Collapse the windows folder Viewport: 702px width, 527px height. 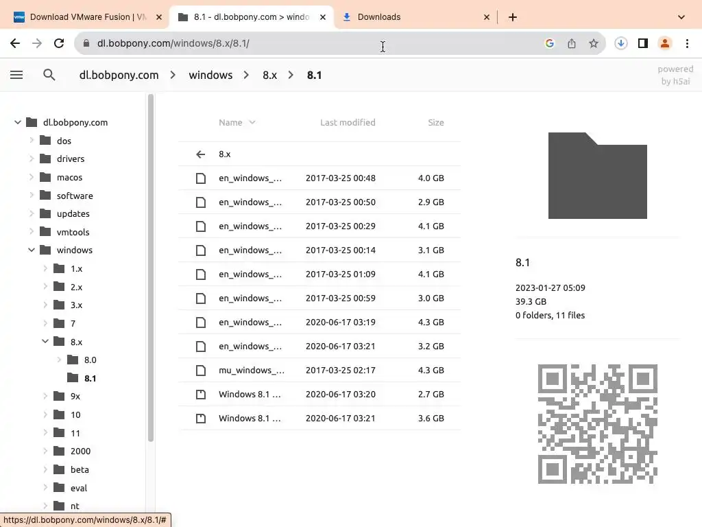pyautogui.click(x=32, y=250)
